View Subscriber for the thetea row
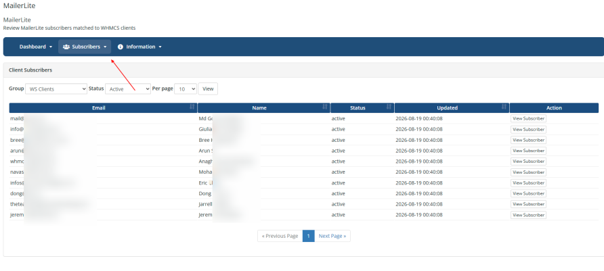The image size is (604, 271). coord(528,204)
